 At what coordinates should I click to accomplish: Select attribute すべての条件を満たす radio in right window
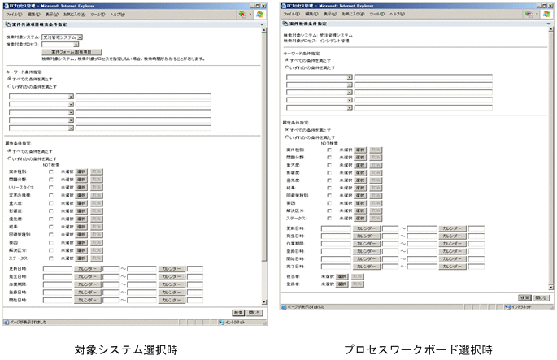tap(287, 129)
